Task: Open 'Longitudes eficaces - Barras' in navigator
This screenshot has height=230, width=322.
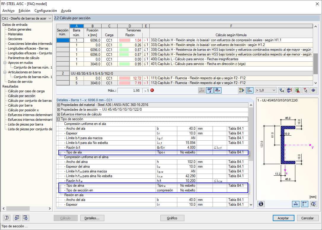Action: click(28, 48)
